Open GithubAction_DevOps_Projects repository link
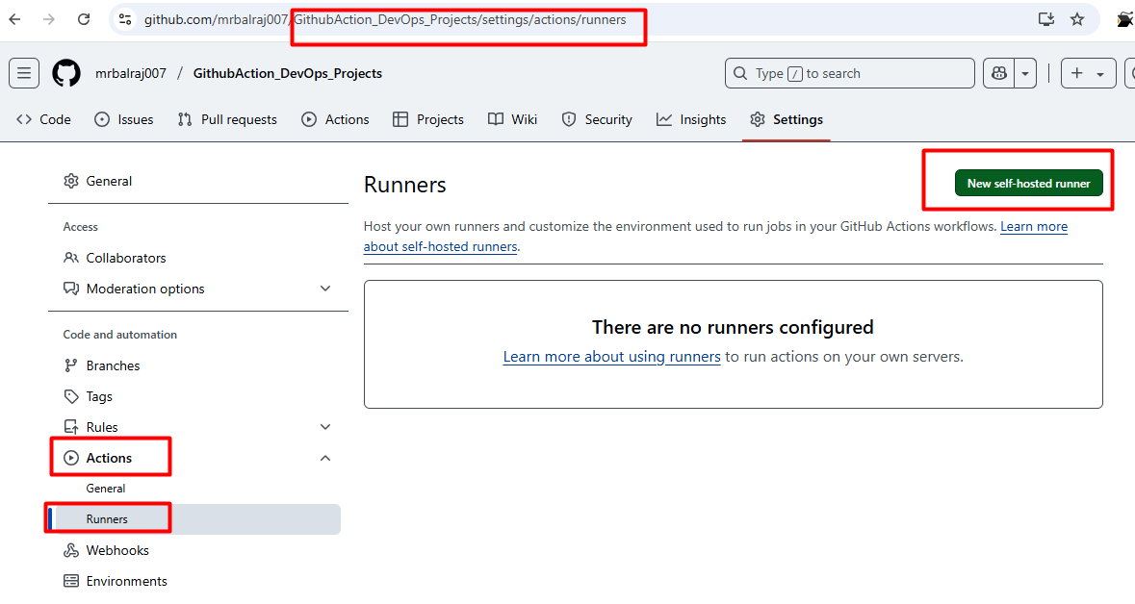Image resolution: width=1135 pixels, height=604 pixels. pyautogui.click(x=288, y=73)
